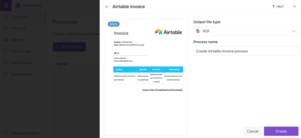The width and height of the screenshot is (301, 138).
Task: Click the Processes sidebar icon
Action: click(x=6, y=17)
